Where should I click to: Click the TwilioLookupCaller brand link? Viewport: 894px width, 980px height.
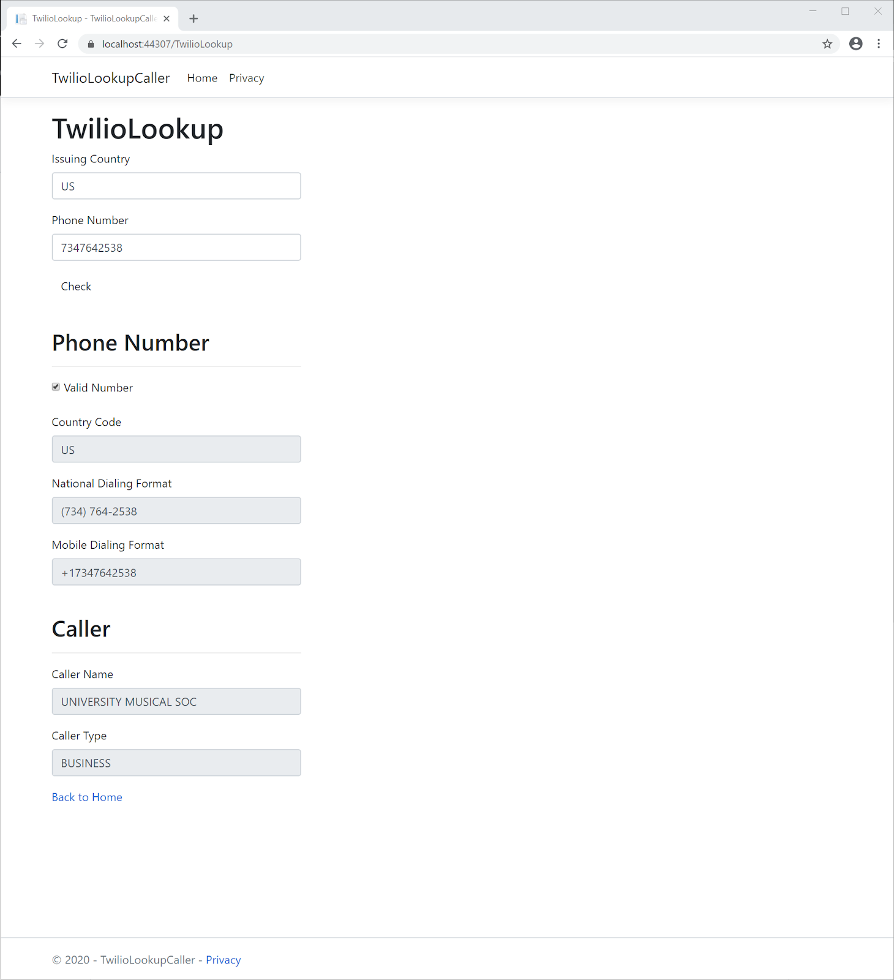[x=111, y=78]
